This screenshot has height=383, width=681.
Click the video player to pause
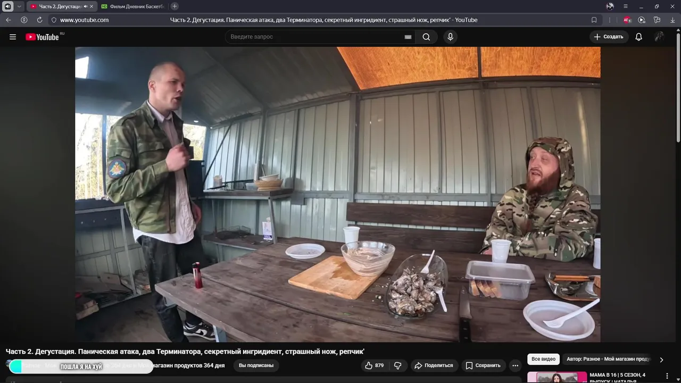pyautogui.click(x=338, y=194)
